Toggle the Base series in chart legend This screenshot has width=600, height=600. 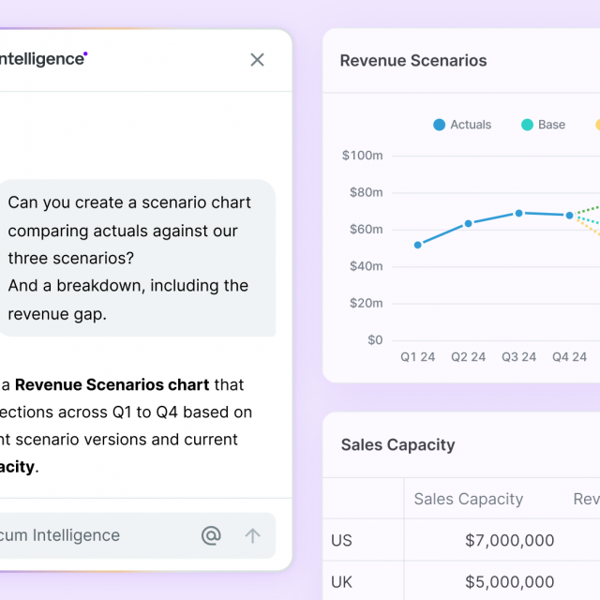544,125
